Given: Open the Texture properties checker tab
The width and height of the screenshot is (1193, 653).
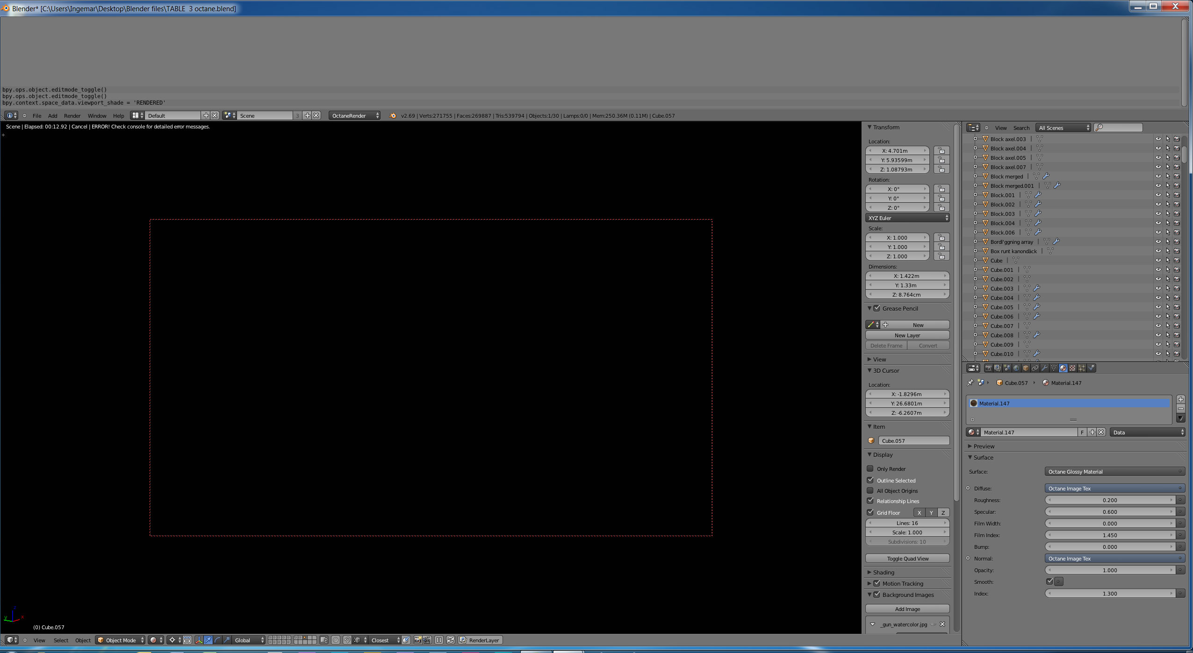Looking at the screenshot, I should click(x=1072, y=368).
